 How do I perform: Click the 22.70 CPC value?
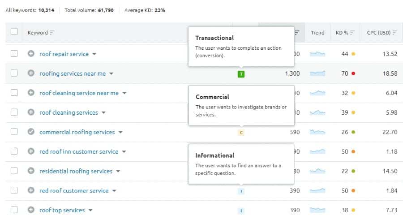(390, 132)
